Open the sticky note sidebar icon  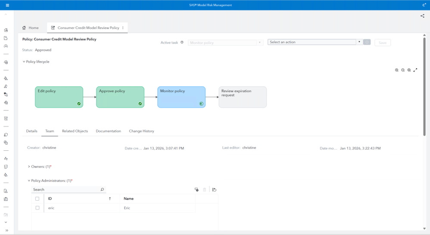point(6,167)
